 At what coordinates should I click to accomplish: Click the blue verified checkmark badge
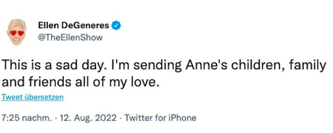click(x=116, y=26)
